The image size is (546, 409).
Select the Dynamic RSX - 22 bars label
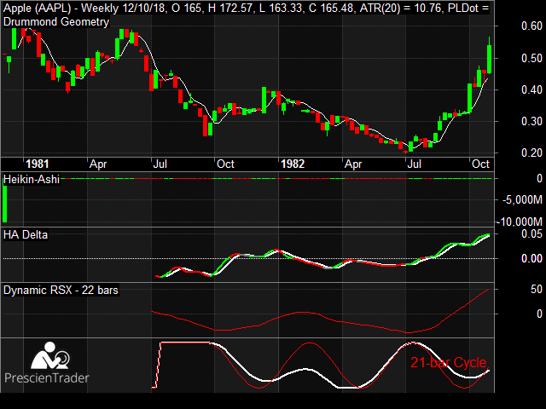click(61, 290)
